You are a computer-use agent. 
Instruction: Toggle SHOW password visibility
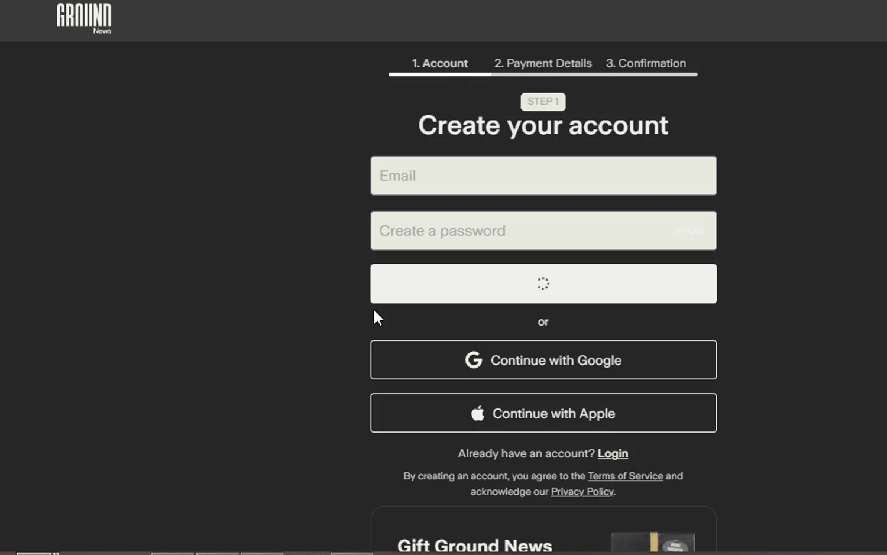coord(689,231)
